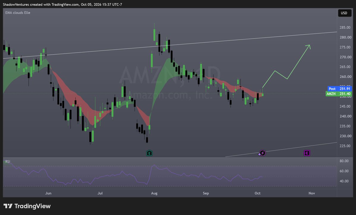Click the 245.00 price axis value

345,106
